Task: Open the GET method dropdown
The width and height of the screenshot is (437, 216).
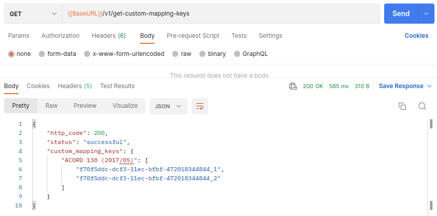Action: (x=33, y=14)
